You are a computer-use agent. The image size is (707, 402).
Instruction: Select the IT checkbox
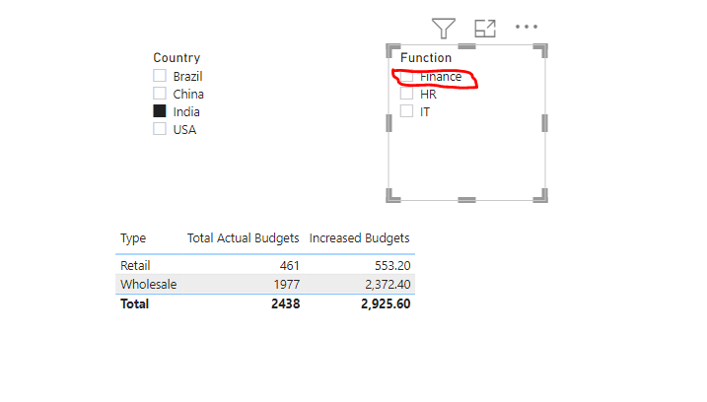click(406, 111)
